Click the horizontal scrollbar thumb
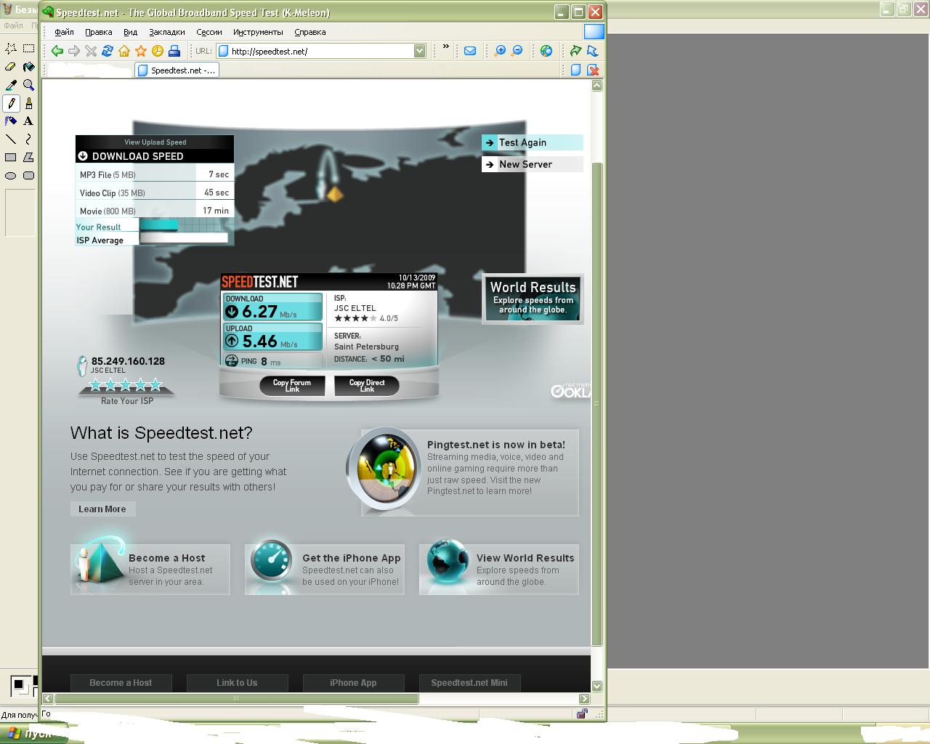This screenshot has height=744, width=930. coord(237,698)
